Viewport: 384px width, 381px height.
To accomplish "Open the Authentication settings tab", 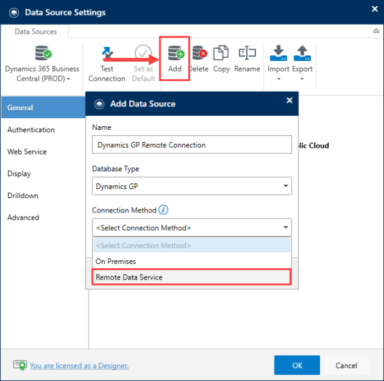I will (31, 130).
